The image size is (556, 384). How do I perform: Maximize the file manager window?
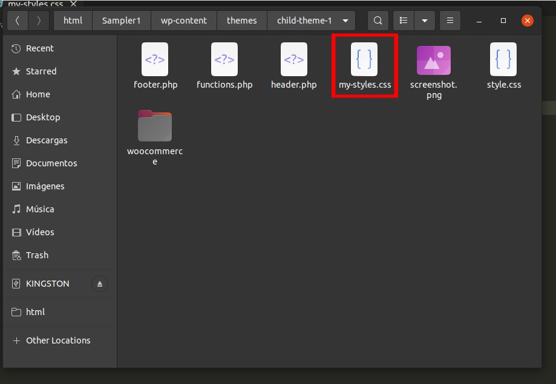click(503, 21)
